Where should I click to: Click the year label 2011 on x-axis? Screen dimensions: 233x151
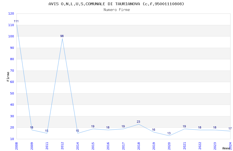pos(47,146)
